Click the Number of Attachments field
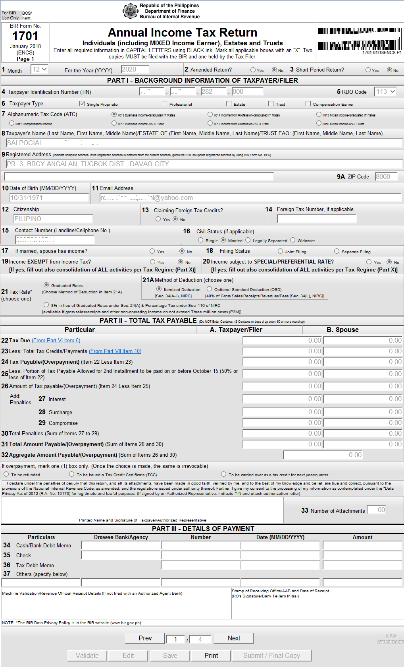404x667 pixels. click(x=377, y=510)
